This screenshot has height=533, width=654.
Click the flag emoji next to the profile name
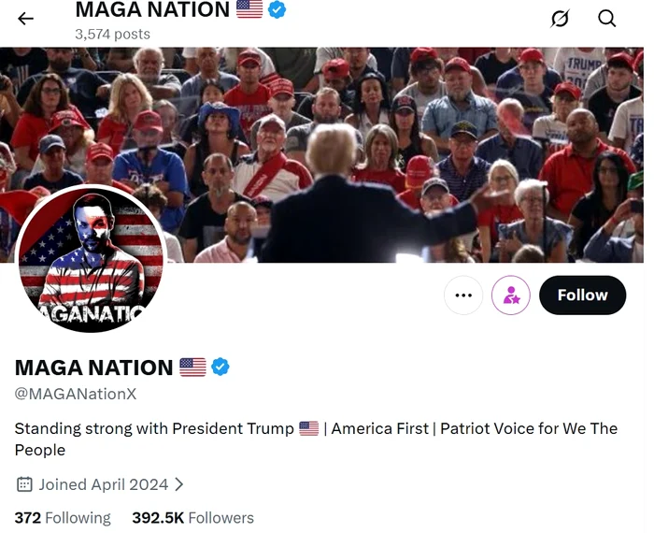coord(192,367)
